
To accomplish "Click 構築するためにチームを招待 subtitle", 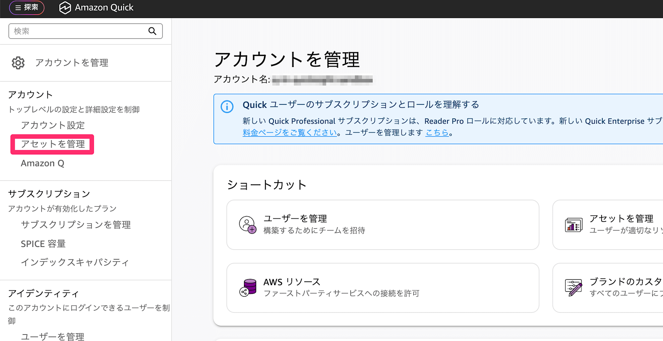I will tap(314, 230).
